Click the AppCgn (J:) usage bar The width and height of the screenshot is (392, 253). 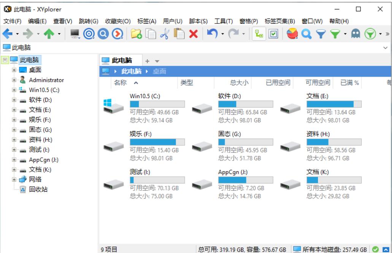click(246, 180)
